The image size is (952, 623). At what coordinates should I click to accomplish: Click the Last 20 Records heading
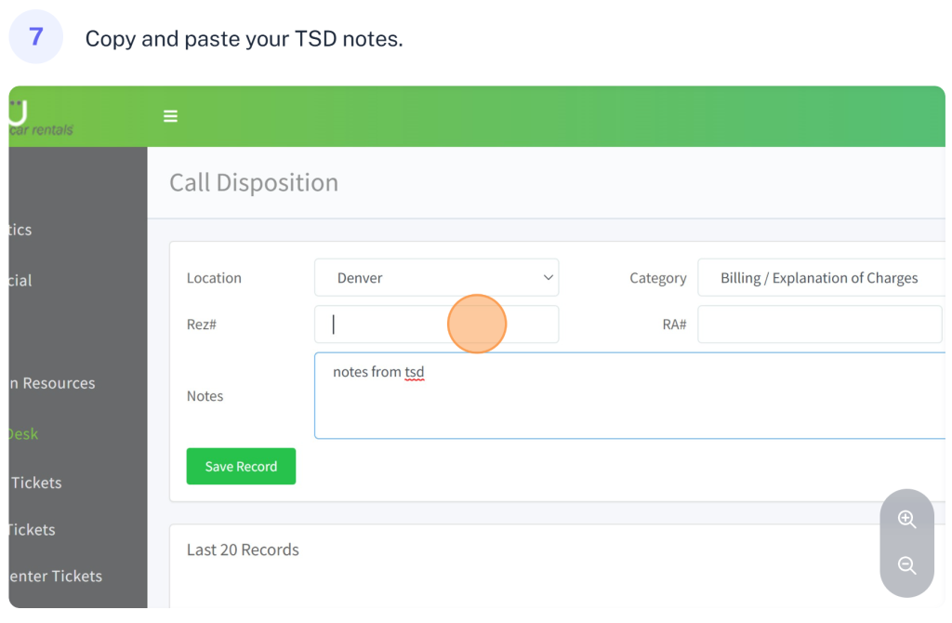(x=243, y=550)
